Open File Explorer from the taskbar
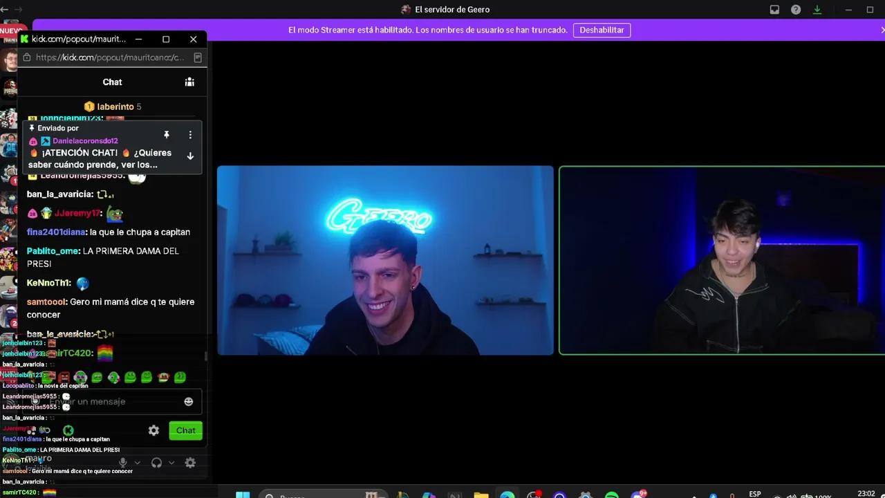The image size is (885, 498). pos(481,495)
